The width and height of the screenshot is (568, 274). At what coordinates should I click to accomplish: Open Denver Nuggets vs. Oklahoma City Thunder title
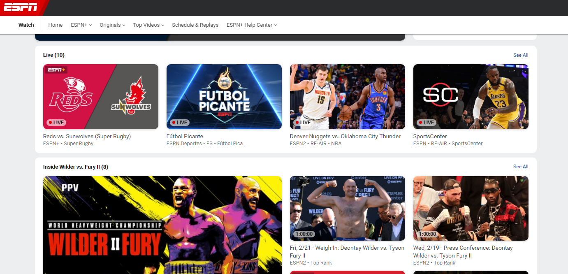coord(345,136)
